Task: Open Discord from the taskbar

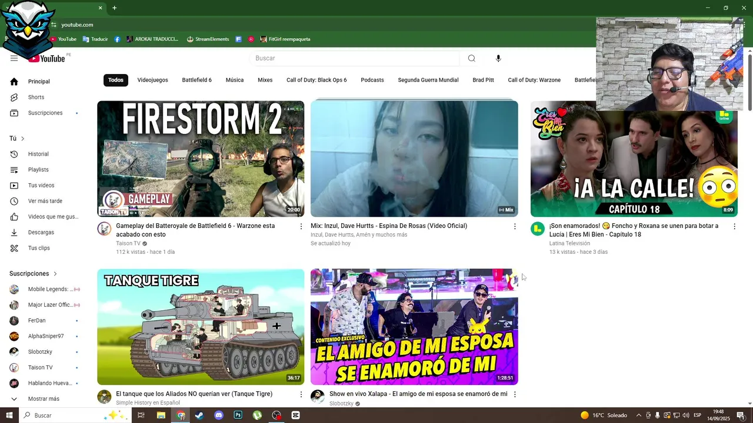Action: (x=219, y=415)
